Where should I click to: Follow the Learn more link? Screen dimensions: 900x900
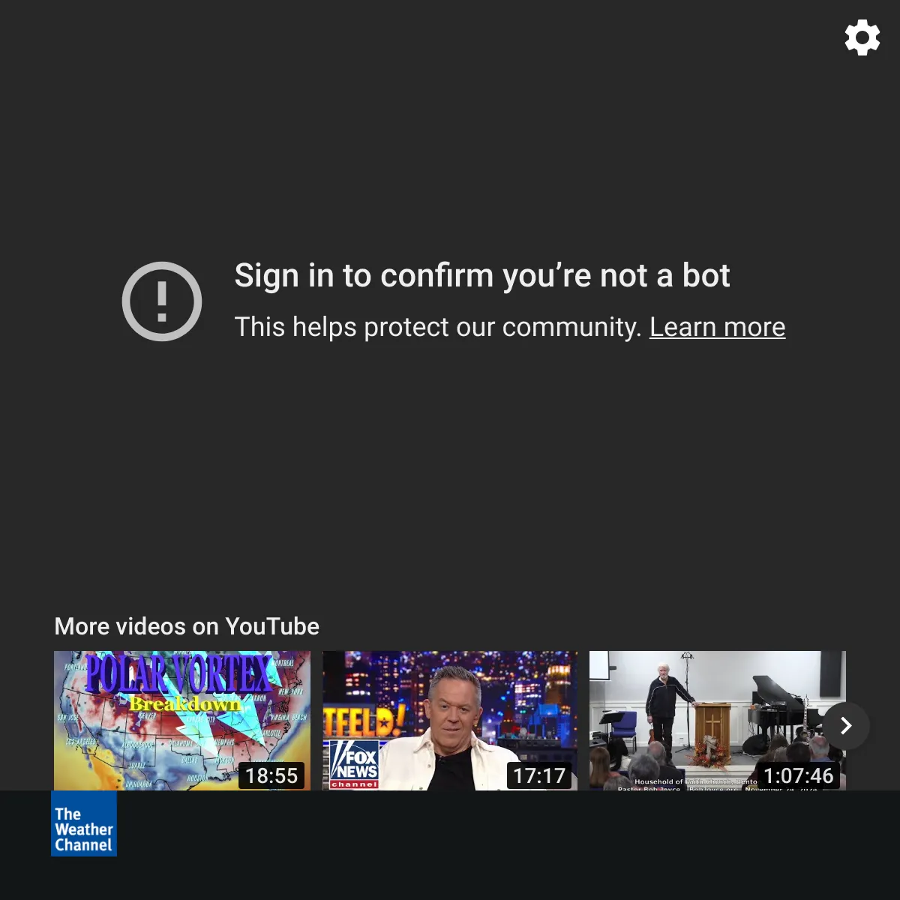(717, 327)
